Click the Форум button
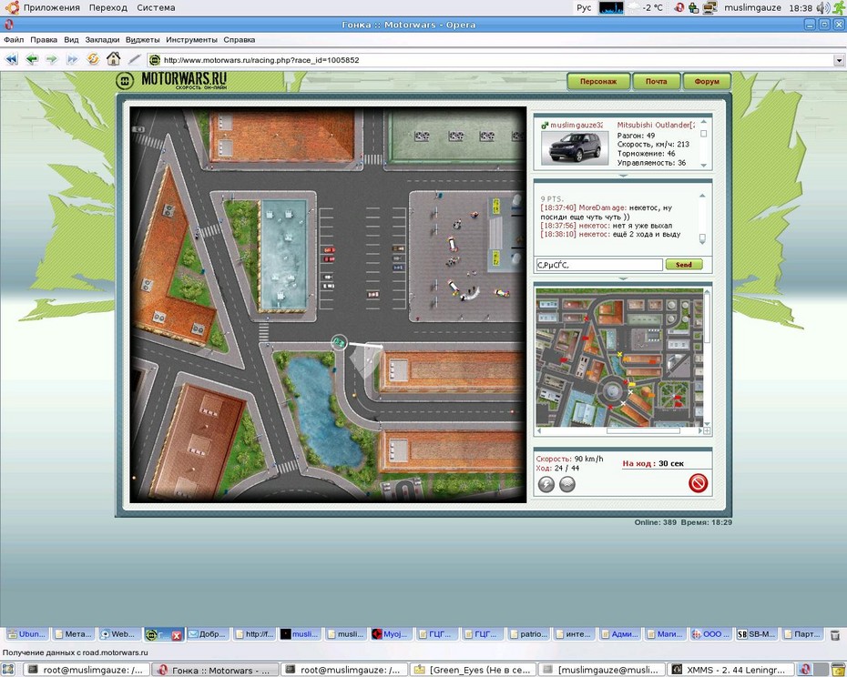Image resolution: width=847 pixels, height=677 pixels. coord(707,82)
